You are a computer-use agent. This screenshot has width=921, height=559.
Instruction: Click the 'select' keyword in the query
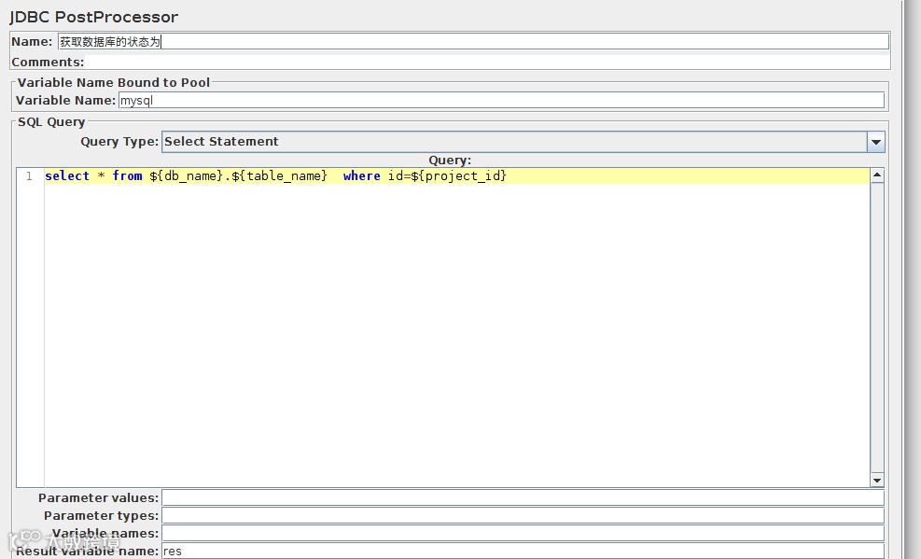tap(67, 175)
